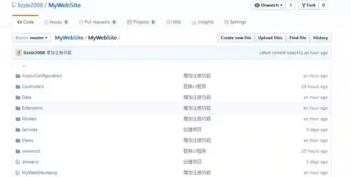Click file icon next to MyWebSite.csproj

(18, 172)
